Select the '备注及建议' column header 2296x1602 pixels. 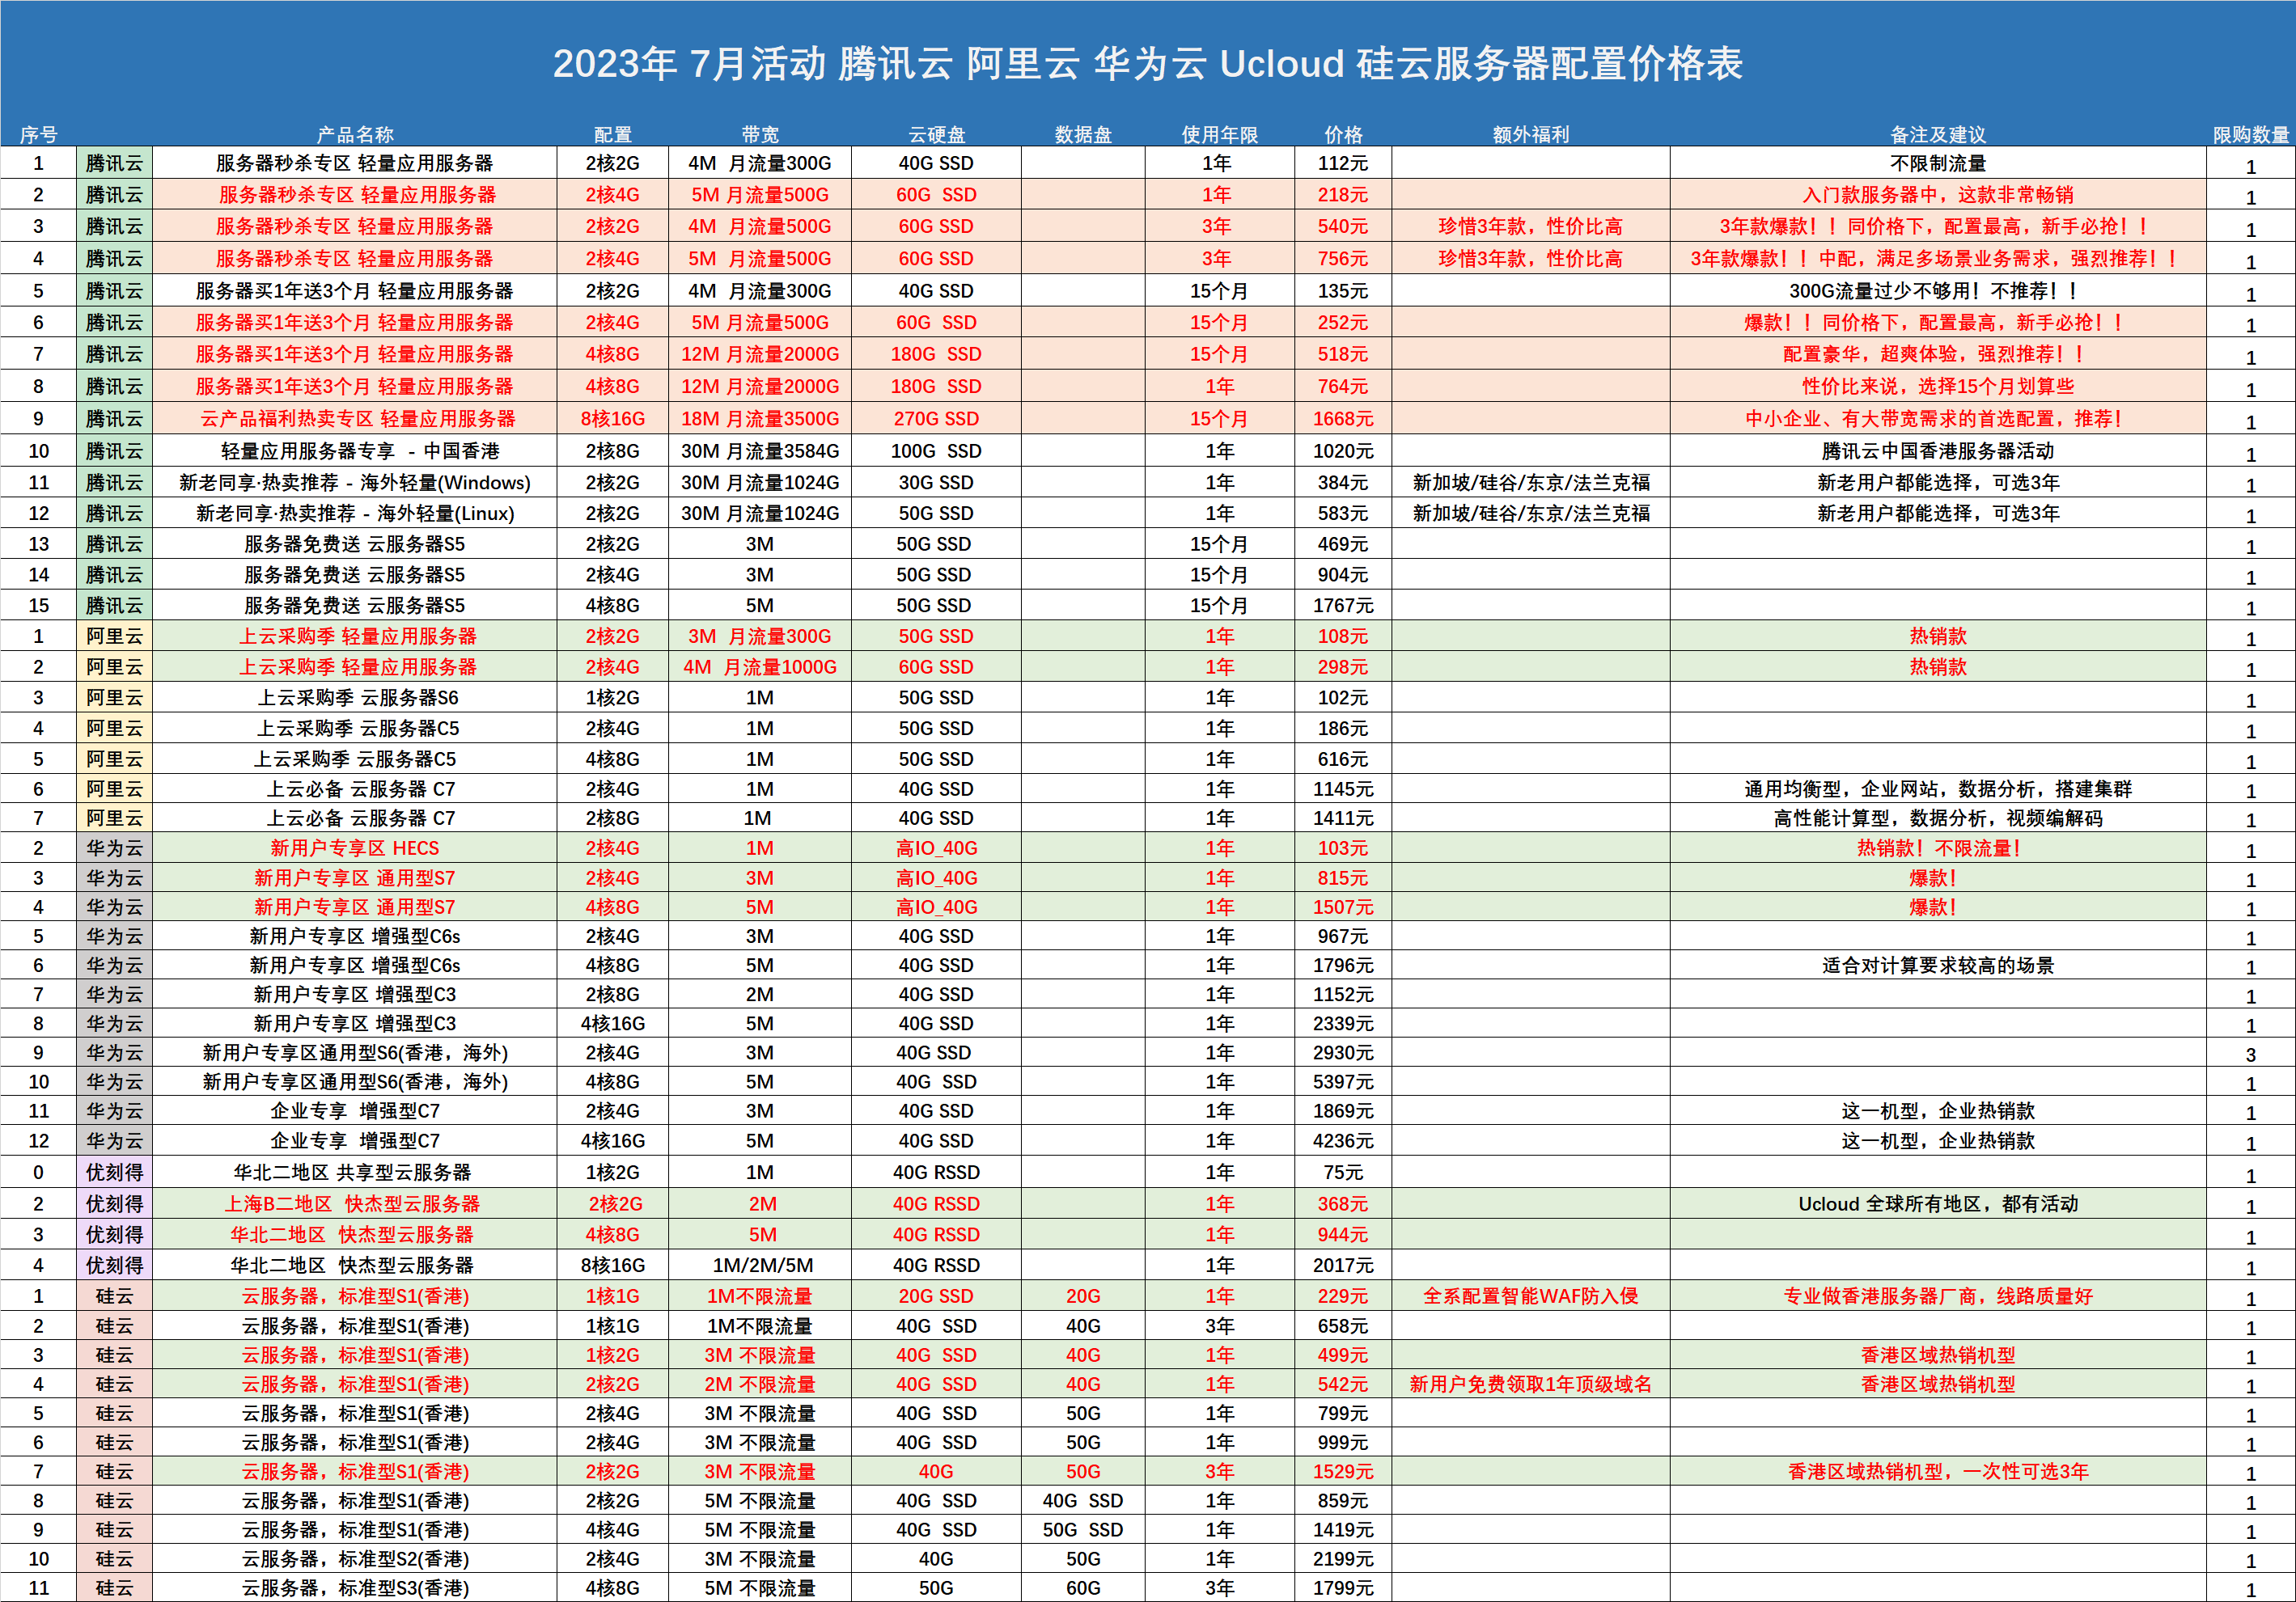pos(1937,135)
